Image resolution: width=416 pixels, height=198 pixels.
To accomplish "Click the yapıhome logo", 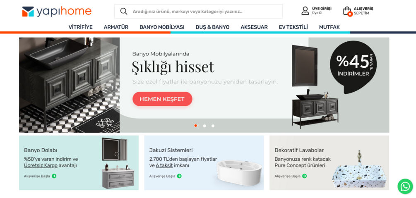I will 57,12.
